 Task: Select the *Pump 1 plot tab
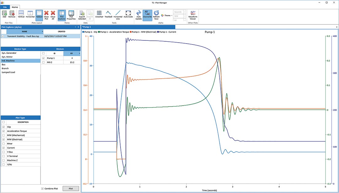pyautogui.click(x=86, y=27)
